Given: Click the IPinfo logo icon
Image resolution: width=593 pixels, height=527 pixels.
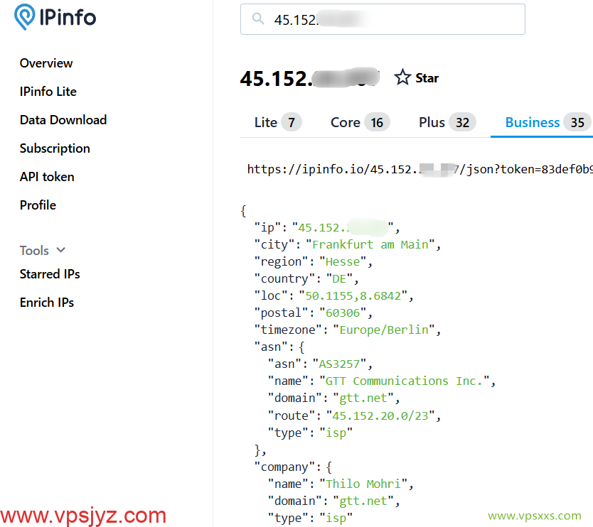Looking at the screenshot, I should [27, 17].
